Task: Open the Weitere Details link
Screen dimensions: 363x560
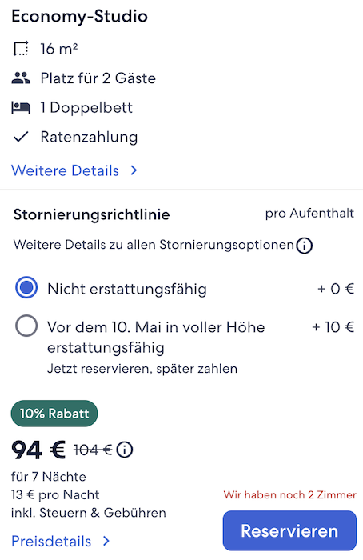Action: (65, 170)
